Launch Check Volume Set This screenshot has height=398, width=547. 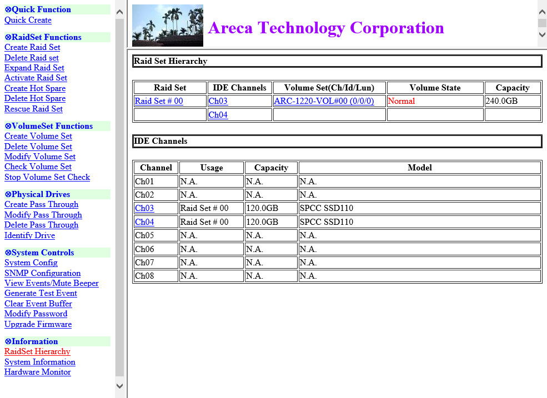tap(38, 167)
